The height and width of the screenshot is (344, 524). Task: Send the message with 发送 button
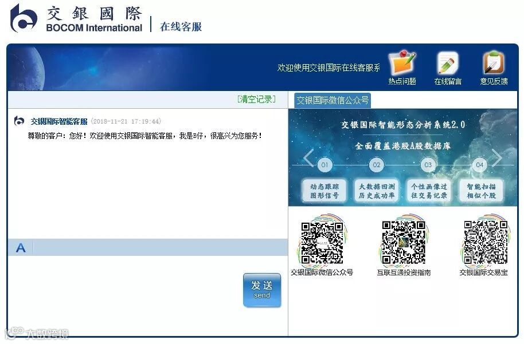pos(262,290)
